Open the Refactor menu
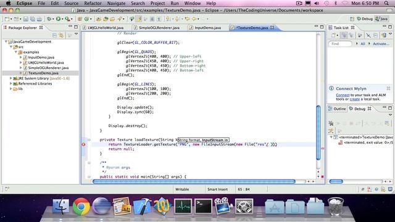395x222 pixels. click(93, 3)
